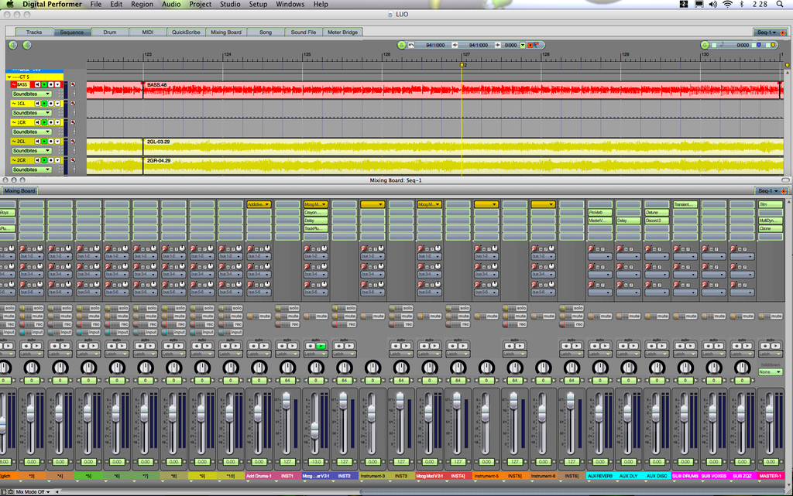Click the yellow marker icon in the grid bar
This screenshot has width=793, height=496.
(x=773, y=45)
